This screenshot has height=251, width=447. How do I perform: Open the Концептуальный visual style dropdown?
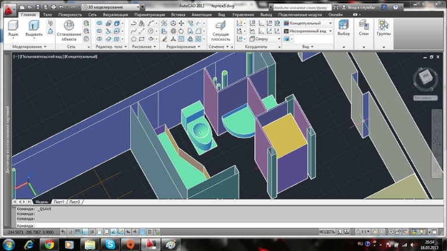pyautogui.click(x=308, y=23)
